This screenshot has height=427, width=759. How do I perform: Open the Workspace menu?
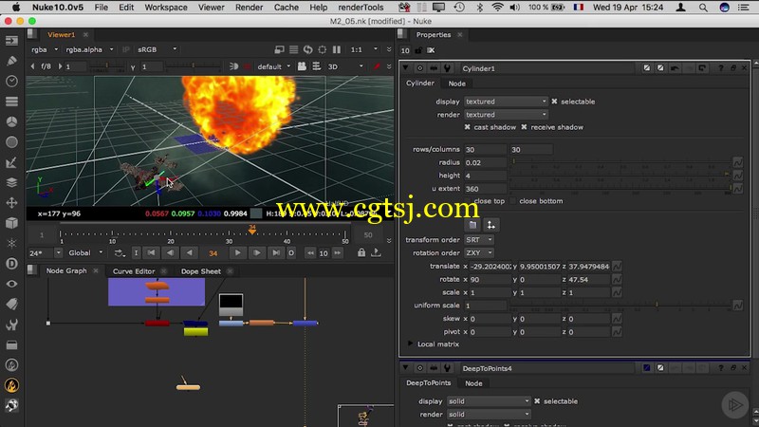click(x=165, y=8)
